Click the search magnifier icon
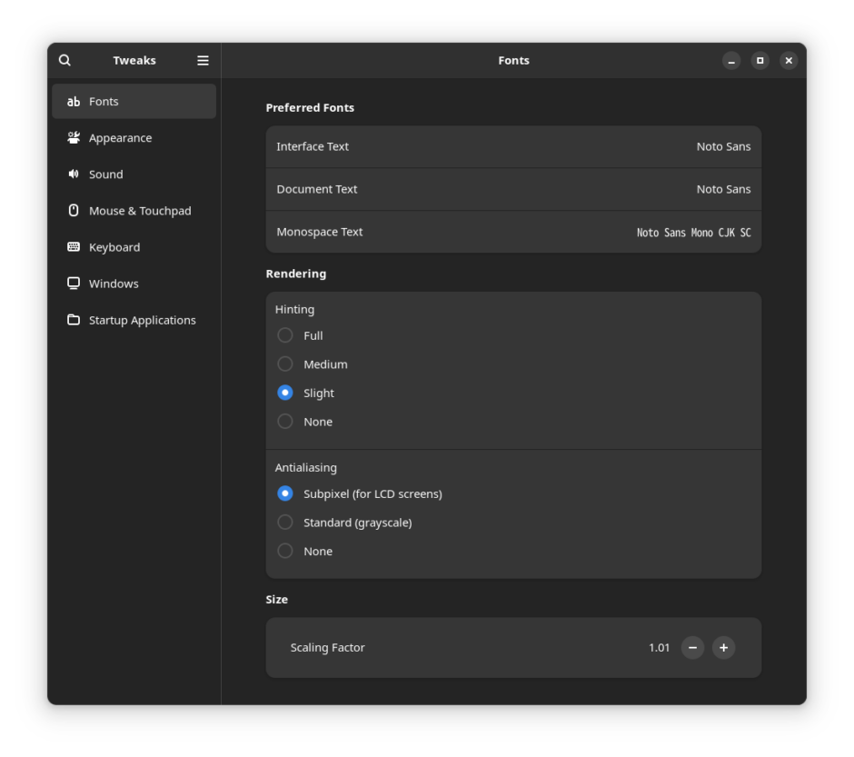 click(65, 60)
